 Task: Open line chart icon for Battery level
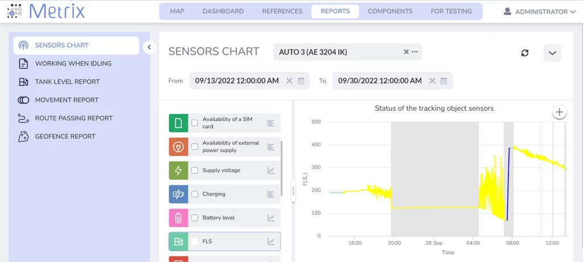[271, 218]
